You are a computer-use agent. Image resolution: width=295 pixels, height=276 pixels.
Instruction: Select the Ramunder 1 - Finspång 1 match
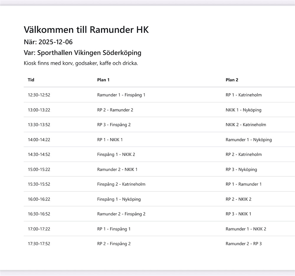pyautogui.click(x=121, y=95)
